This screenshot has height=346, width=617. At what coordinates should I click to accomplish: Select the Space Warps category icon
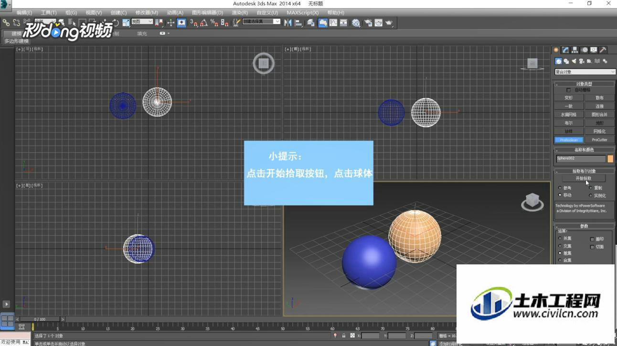[597, 61]
